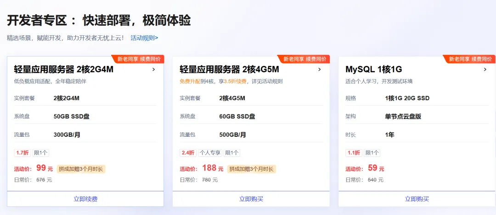Expand chevron on 轻量应用服务器 2核4G5M card

point(320,70)
